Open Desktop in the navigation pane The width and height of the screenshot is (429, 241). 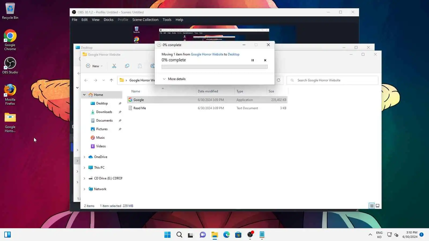pos(102,103)
